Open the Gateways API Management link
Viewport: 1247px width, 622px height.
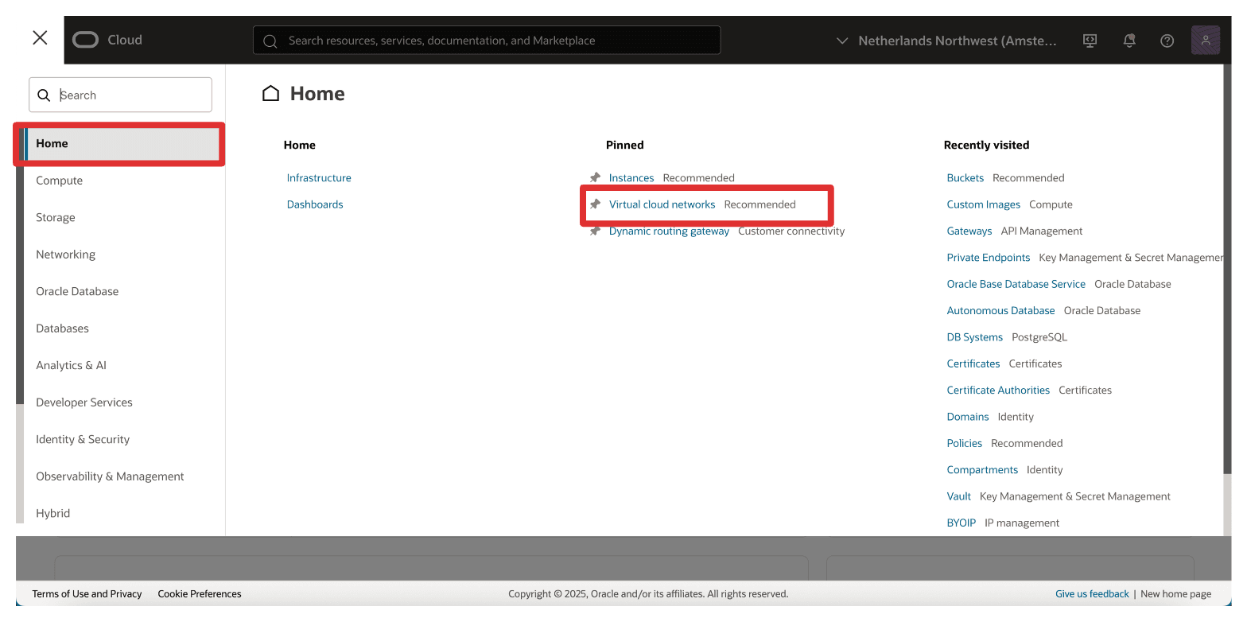pos(969,231)
